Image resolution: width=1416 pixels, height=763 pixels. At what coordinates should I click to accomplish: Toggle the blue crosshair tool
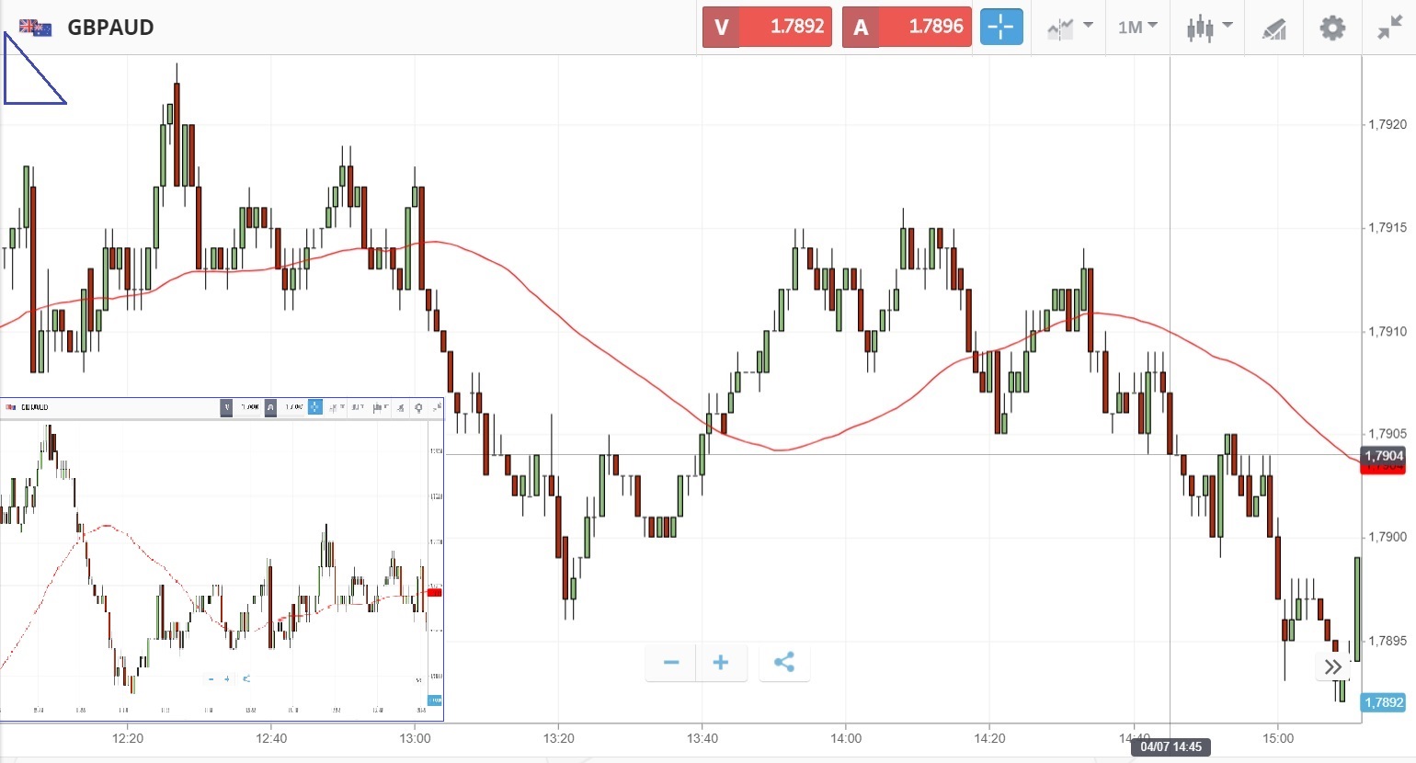1000,28
